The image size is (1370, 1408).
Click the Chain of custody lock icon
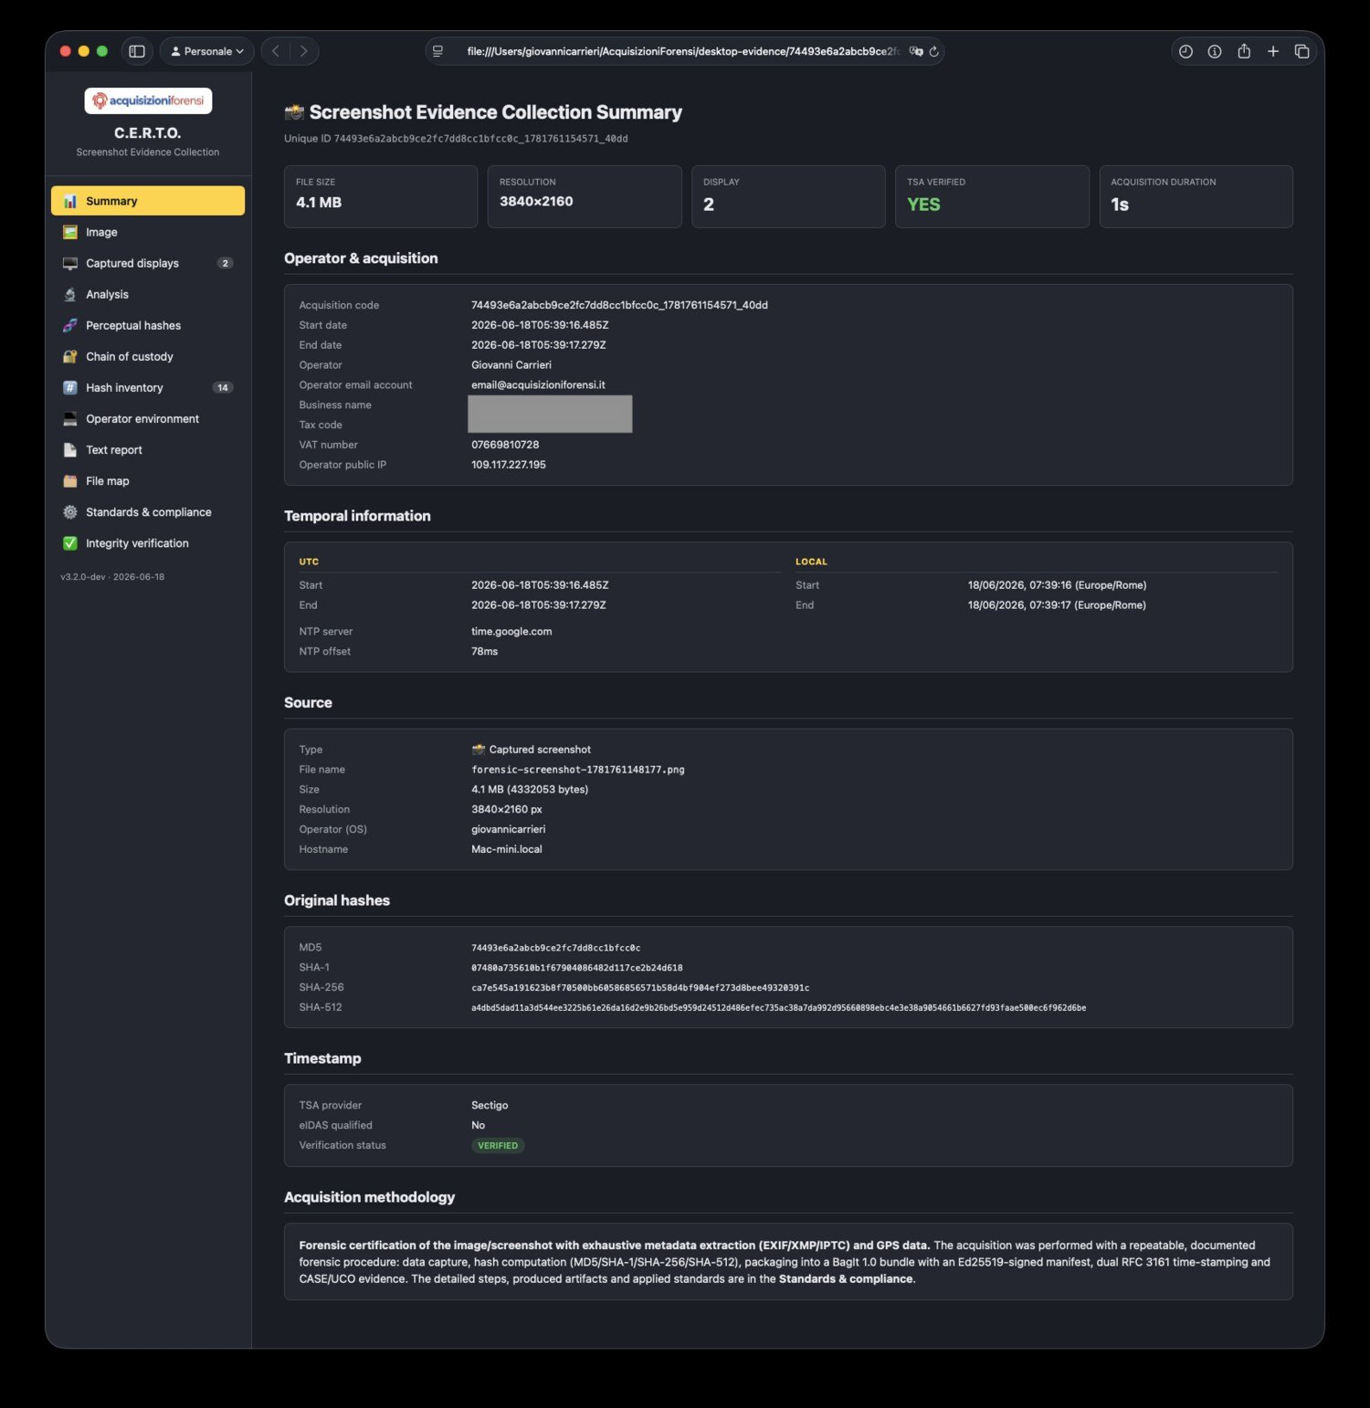(69, 356)
